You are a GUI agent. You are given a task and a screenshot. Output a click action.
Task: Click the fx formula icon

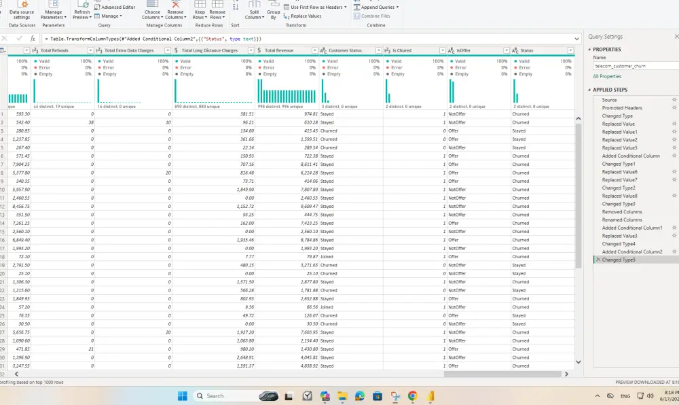(x=33, y=39)
